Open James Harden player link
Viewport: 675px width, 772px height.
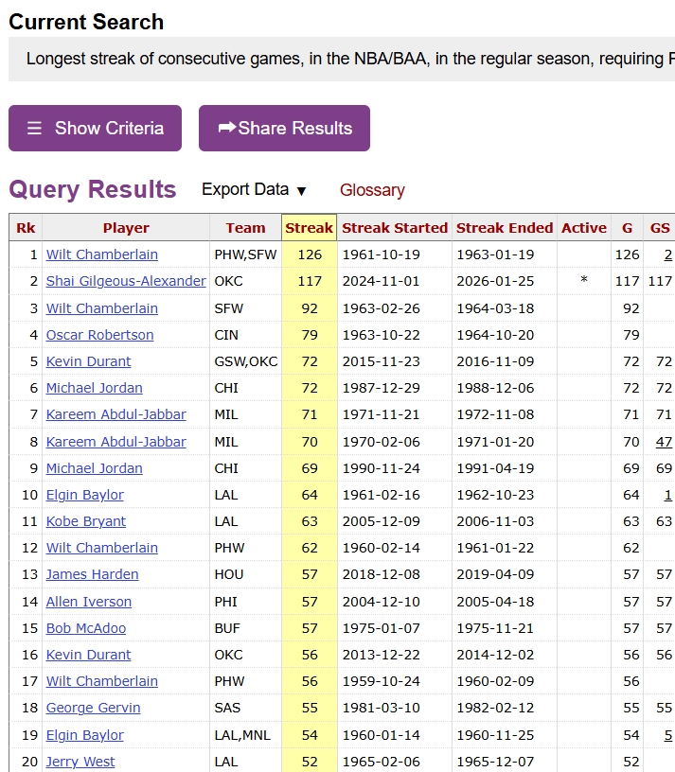[92, 574]
